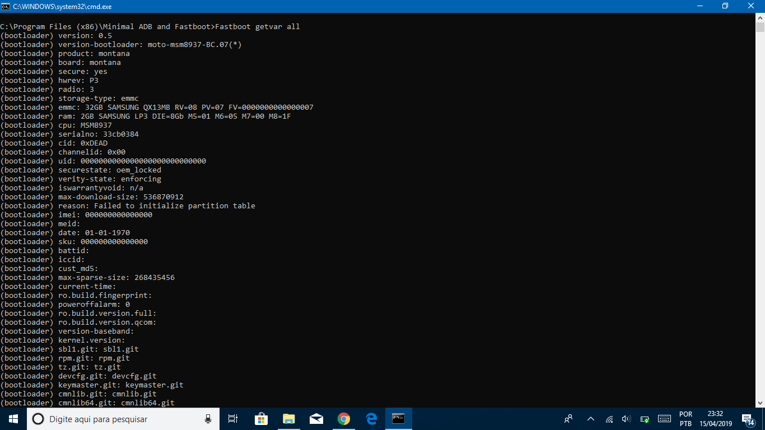Click the 'product: montana' line
765x430 pixels.
[65, 54]
